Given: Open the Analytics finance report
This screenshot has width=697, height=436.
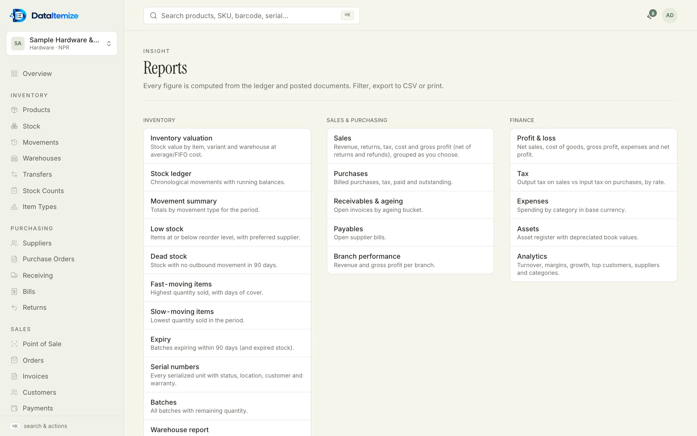Looking at the screenshot, I should (593, 264).
